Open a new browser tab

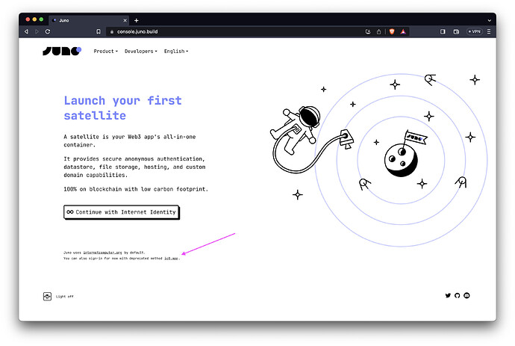point(137,20)
